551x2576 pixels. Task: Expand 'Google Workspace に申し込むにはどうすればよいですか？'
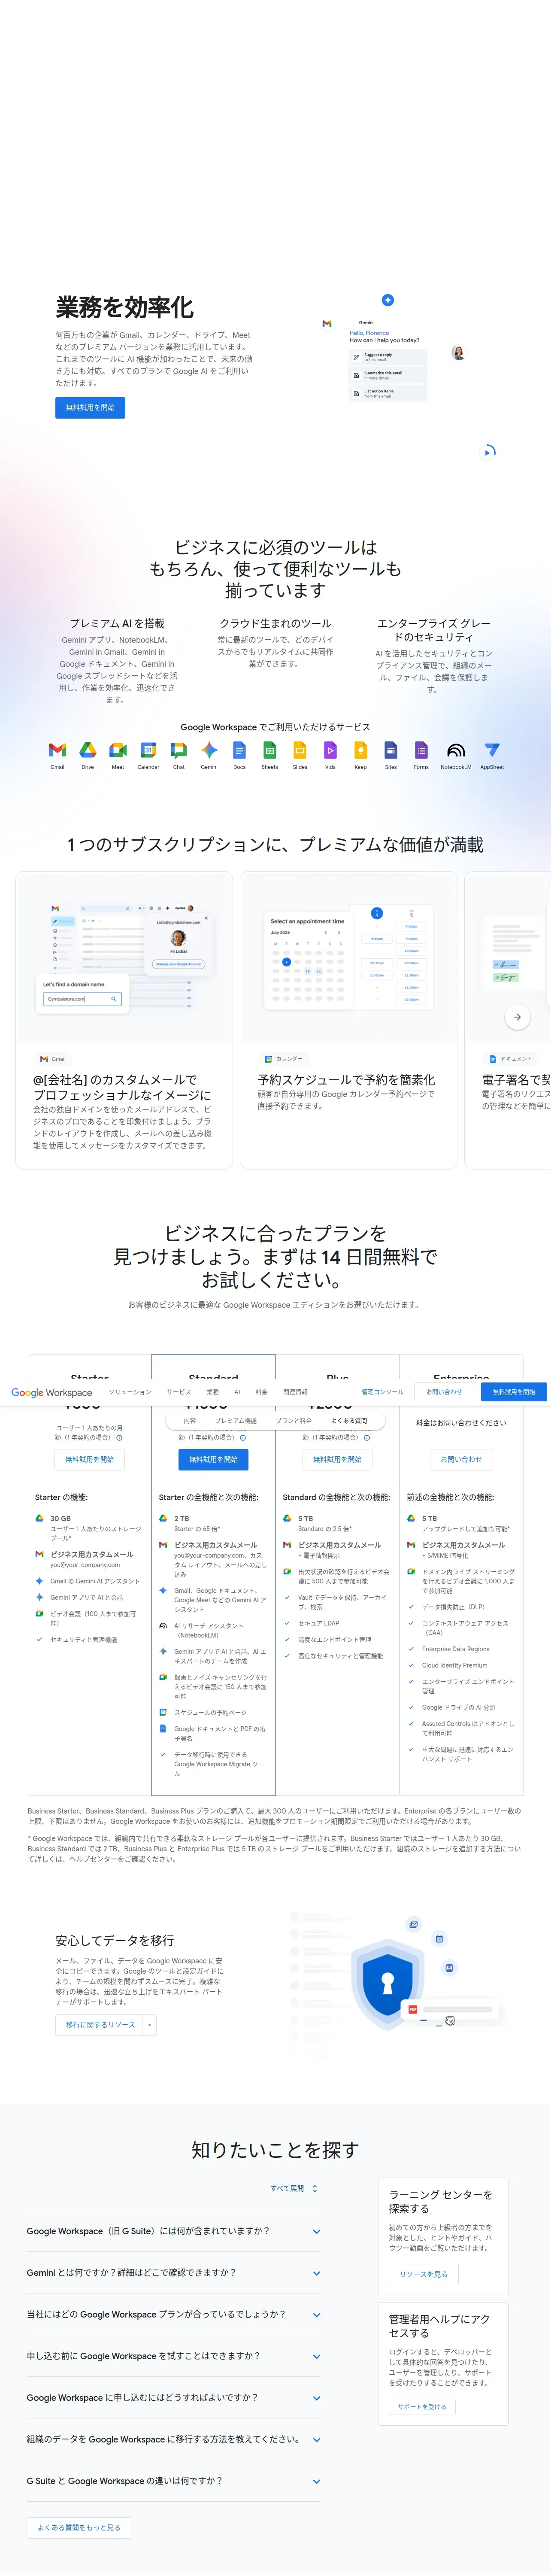coord(173,2398)
